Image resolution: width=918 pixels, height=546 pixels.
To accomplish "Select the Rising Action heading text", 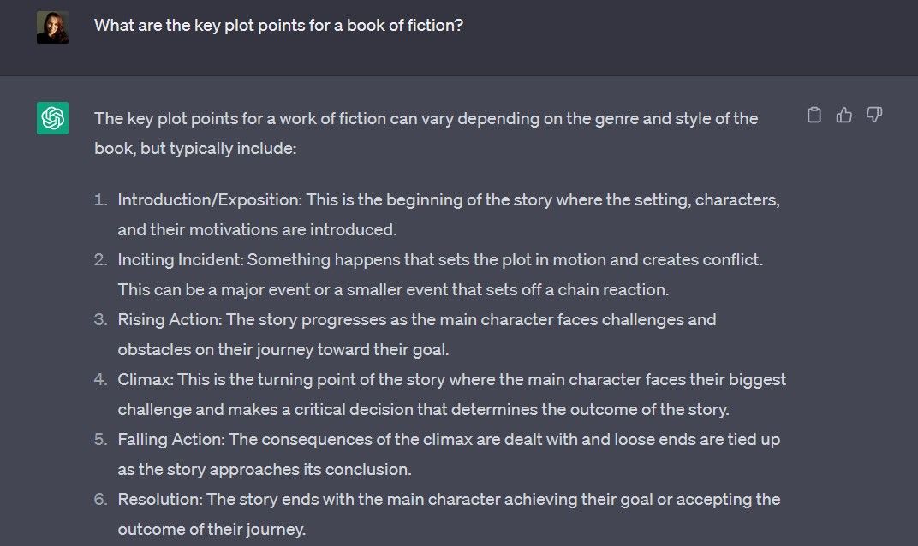I will 167,319.
